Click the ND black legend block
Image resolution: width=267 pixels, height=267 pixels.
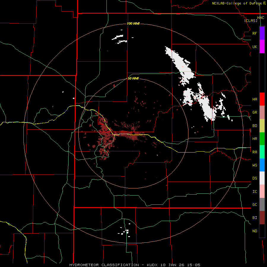[262, 231]
